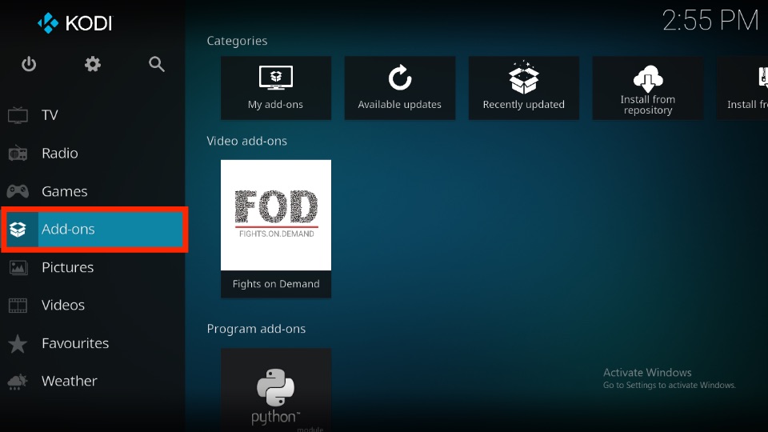Open the My add-ons category tile
Viewport: 768px width, 432px height.
tap(276, 88)
